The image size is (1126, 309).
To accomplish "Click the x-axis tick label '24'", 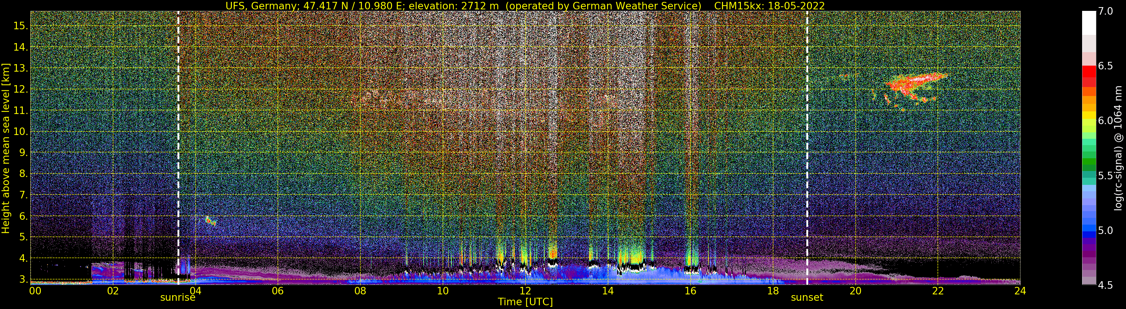I will pos(1020,291).
